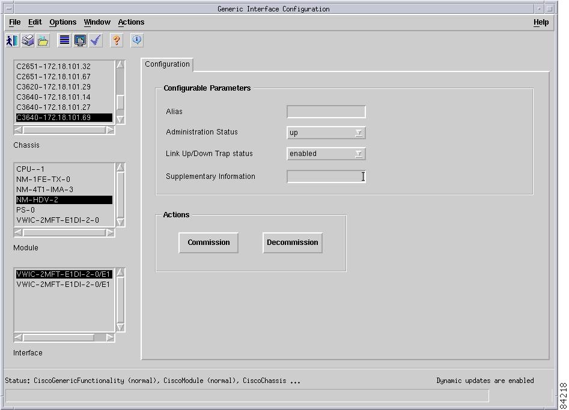Screen dimensions: 569x410
Task: Select module PS-0
Action: pos(64,210)
